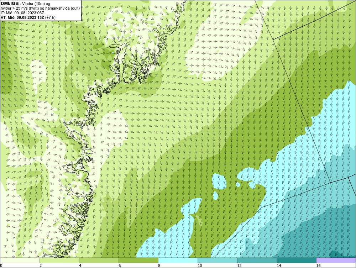Click the legend label '2'

(41, 266)
